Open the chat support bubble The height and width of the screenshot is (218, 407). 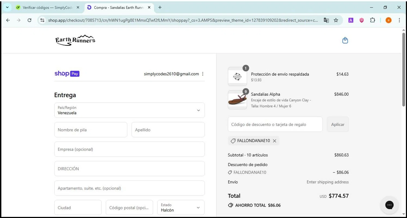coord(389,205)
